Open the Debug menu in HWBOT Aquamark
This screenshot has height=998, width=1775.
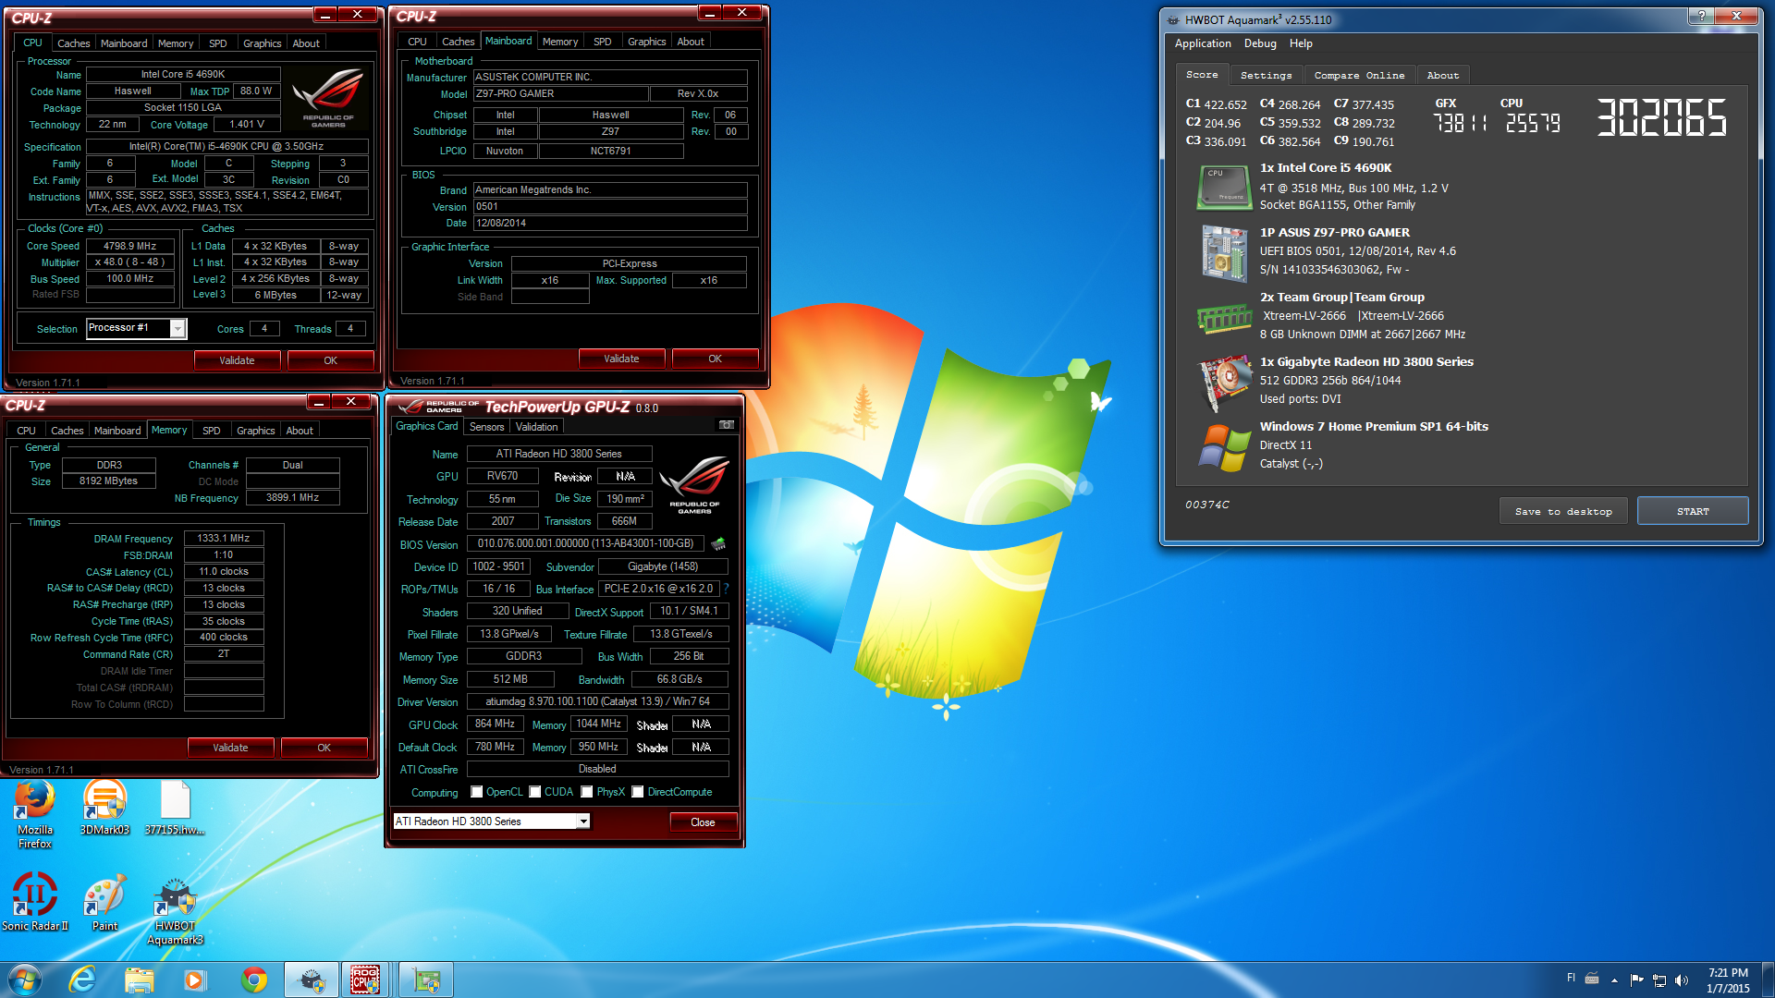click(1260, 43)
